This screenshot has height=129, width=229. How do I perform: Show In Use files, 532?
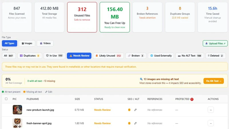coord(54,56)
